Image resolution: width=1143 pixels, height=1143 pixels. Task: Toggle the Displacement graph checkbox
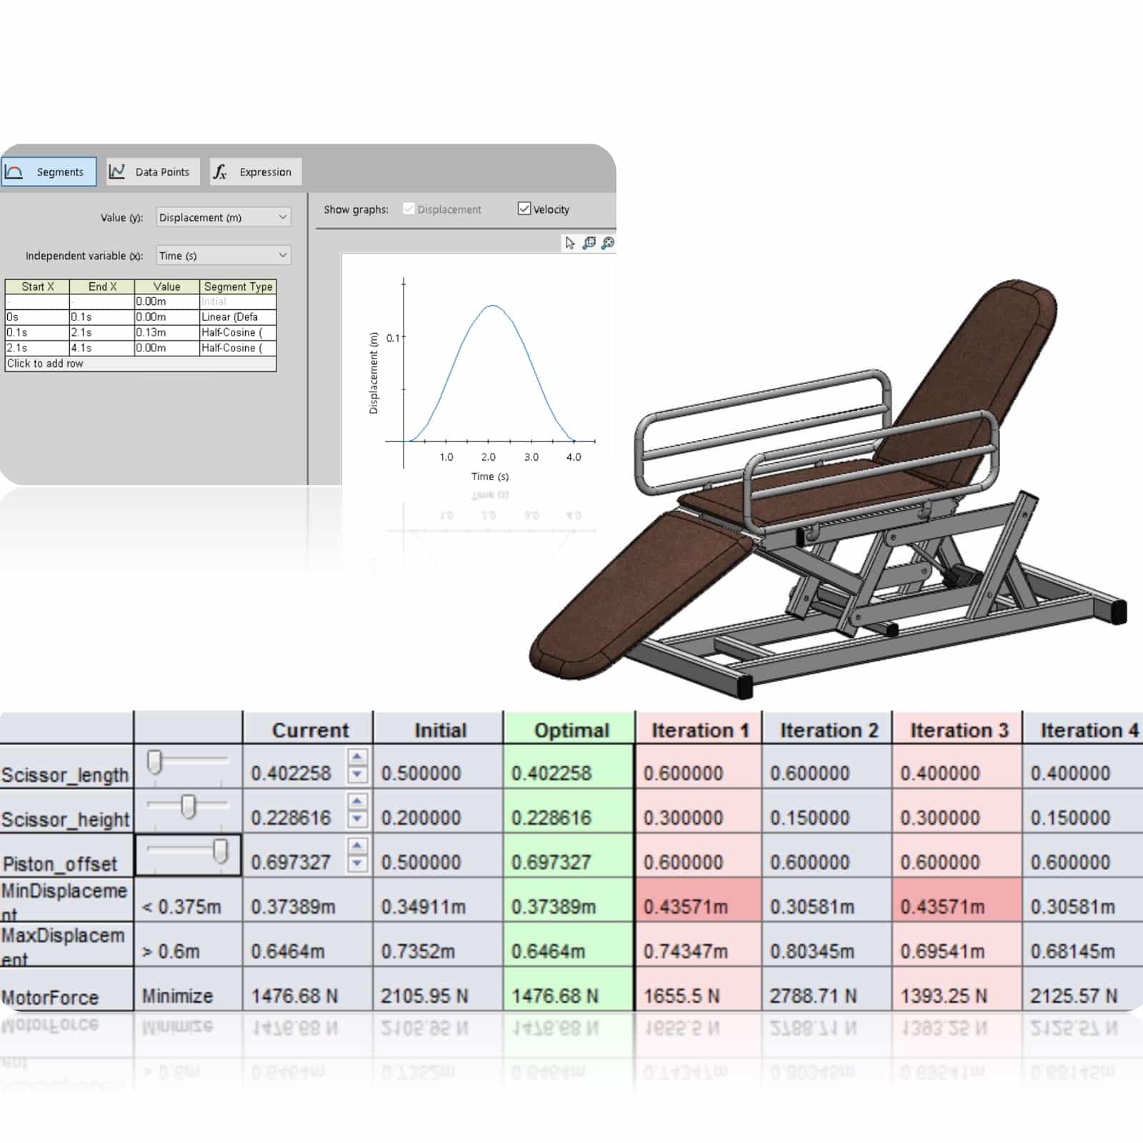click(409, 209)
